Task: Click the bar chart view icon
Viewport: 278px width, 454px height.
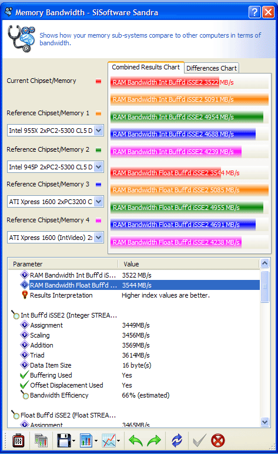Action: 86,440
